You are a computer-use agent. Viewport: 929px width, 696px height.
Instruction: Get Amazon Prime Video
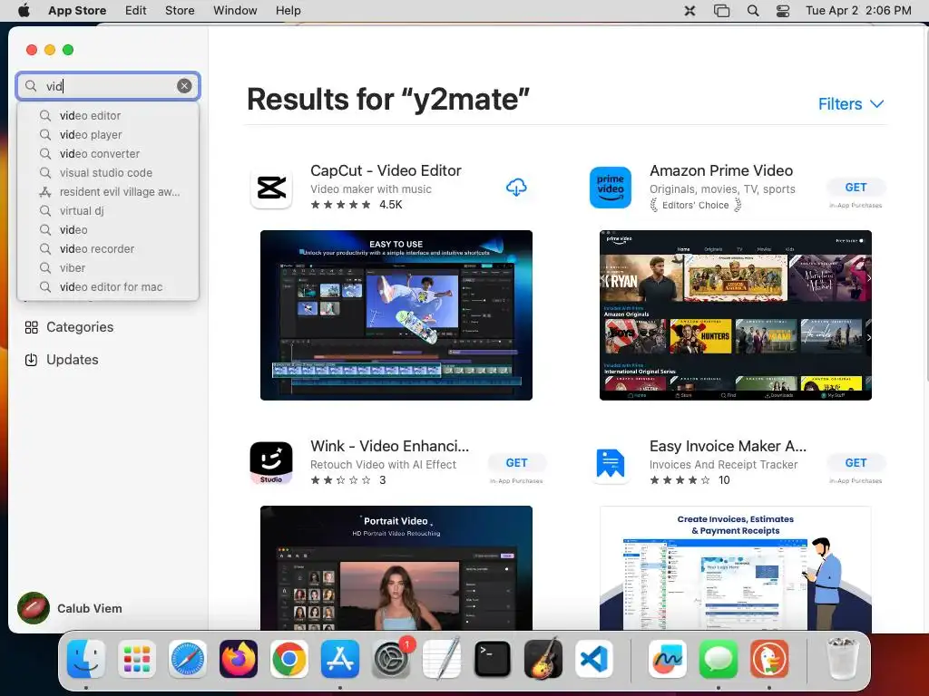856,187
